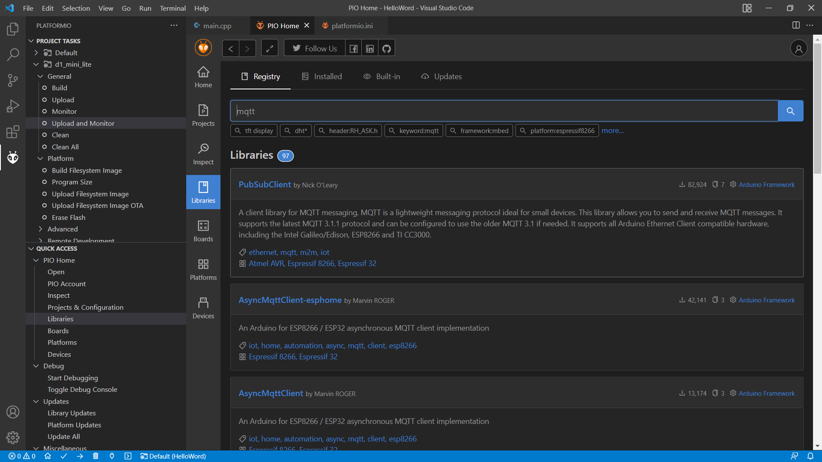Collapse the Platform task group
Viewport: 822px width, 462px height.
41,159
